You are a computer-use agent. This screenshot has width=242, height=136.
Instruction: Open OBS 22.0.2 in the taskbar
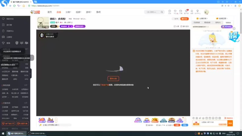(x=37, y=133)
